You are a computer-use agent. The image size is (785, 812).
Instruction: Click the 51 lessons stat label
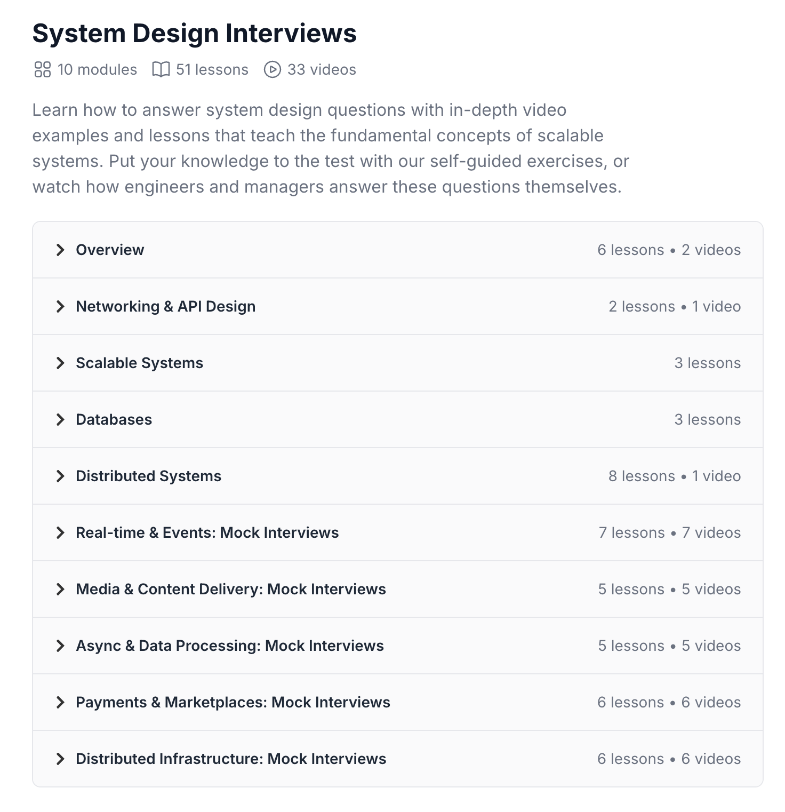click(212, 69)
